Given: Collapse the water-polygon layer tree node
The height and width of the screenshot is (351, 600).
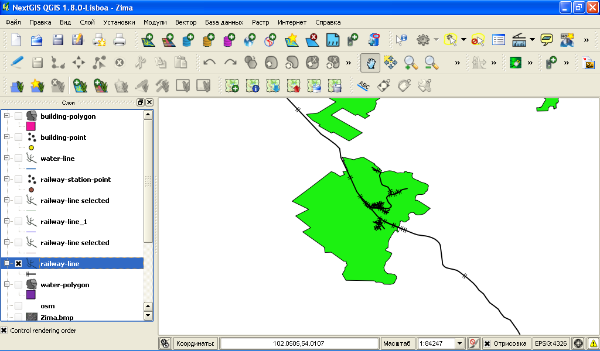Looking at the screenshot, I should (7, 285).
